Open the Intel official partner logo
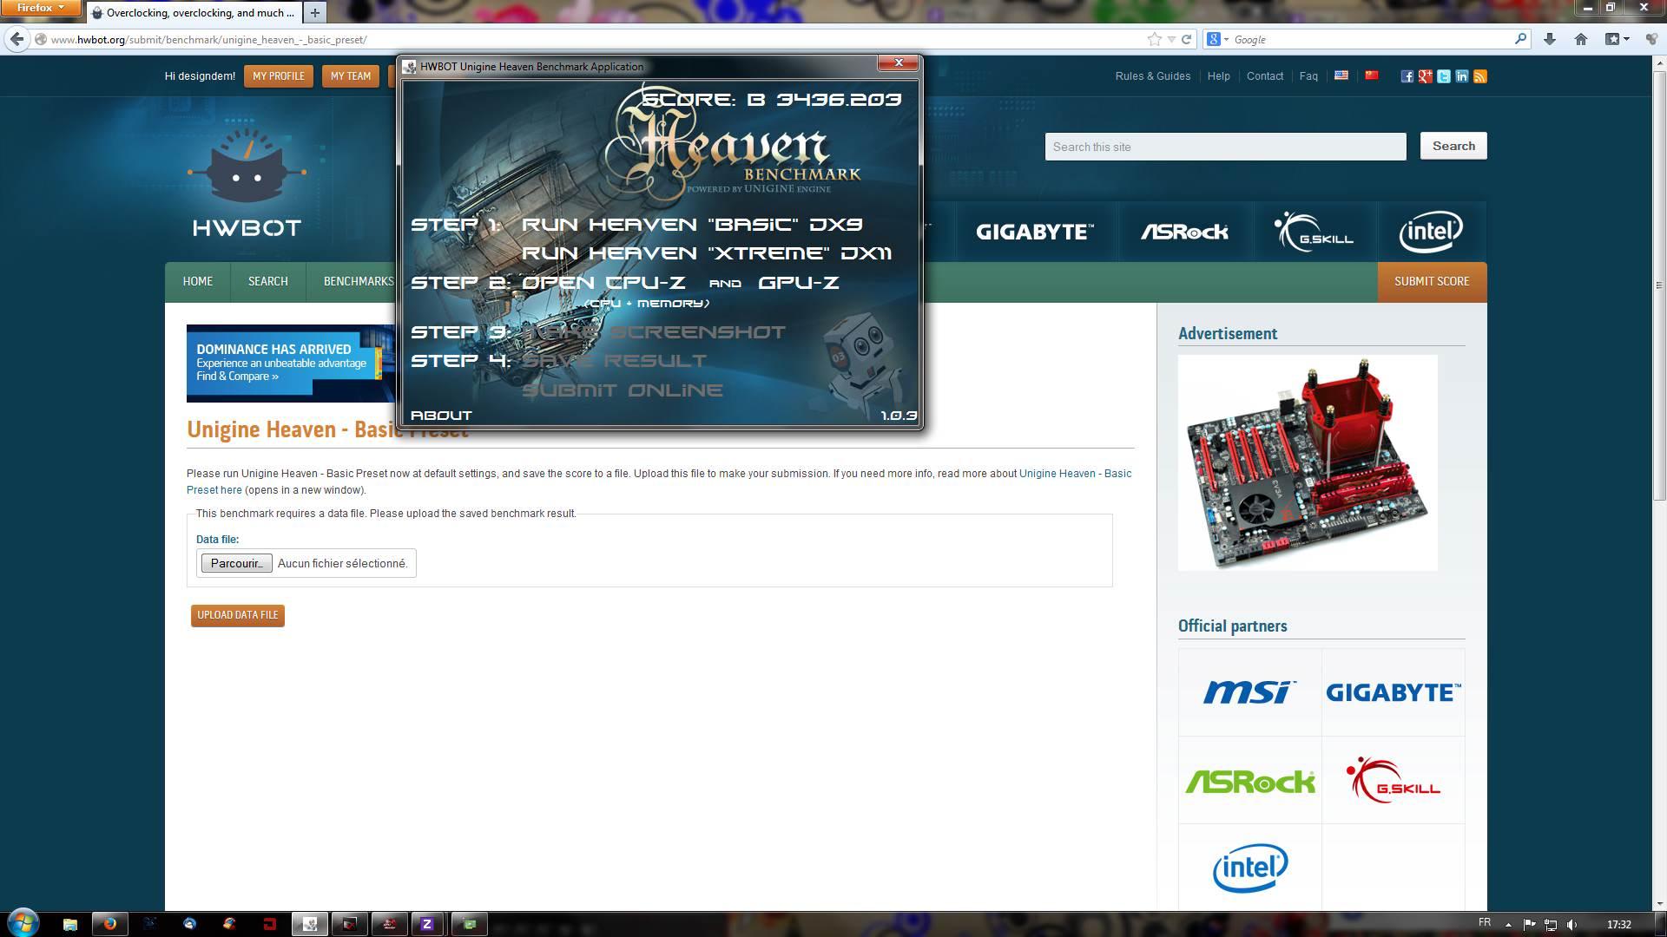Image resolution: width=1667 pixels, height=937 pixels. (1249, 868)
